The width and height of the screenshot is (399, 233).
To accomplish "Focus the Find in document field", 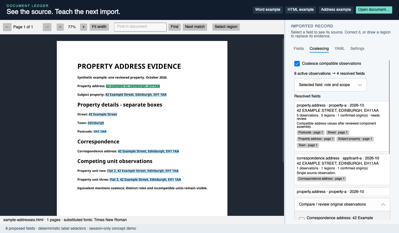I will [140, 27].
